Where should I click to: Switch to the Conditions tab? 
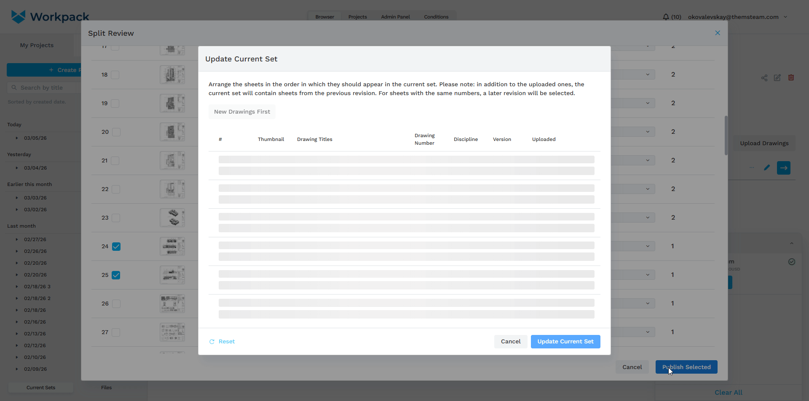coord(436,17)
